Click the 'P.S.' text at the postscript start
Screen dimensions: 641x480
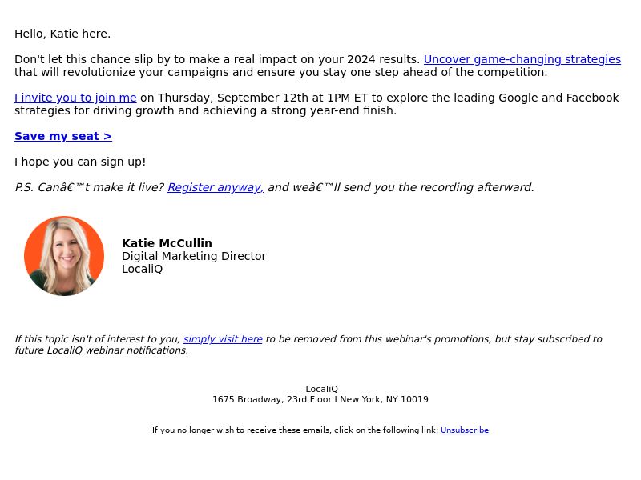24,187
